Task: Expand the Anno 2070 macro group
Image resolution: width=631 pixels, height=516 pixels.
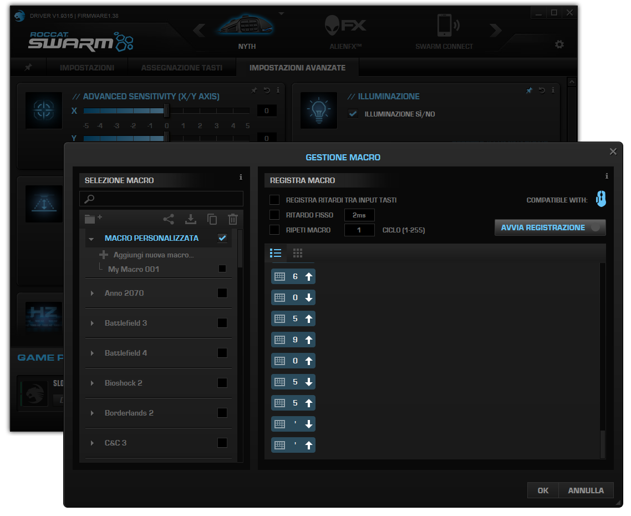Action: [92, 294]
